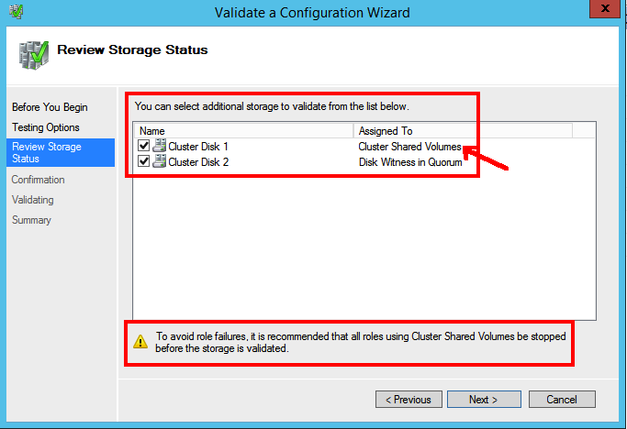Select the Confirmation step in sidebar
The image size is (627, 429).
pos(38,180)
